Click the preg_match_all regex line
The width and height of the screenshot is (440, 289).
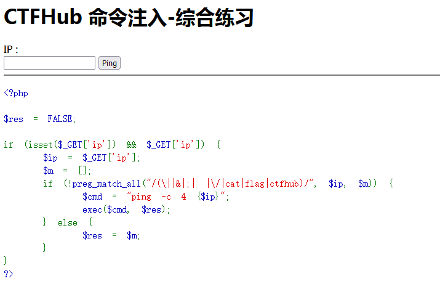pyautogui.click(x=218, y=184)
